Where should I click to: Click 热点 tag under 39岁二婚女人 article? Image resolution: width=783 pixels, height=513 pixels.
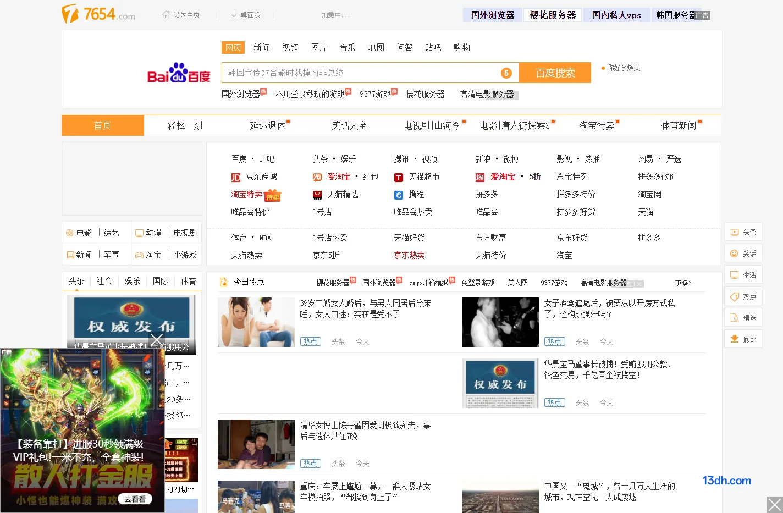311,341
